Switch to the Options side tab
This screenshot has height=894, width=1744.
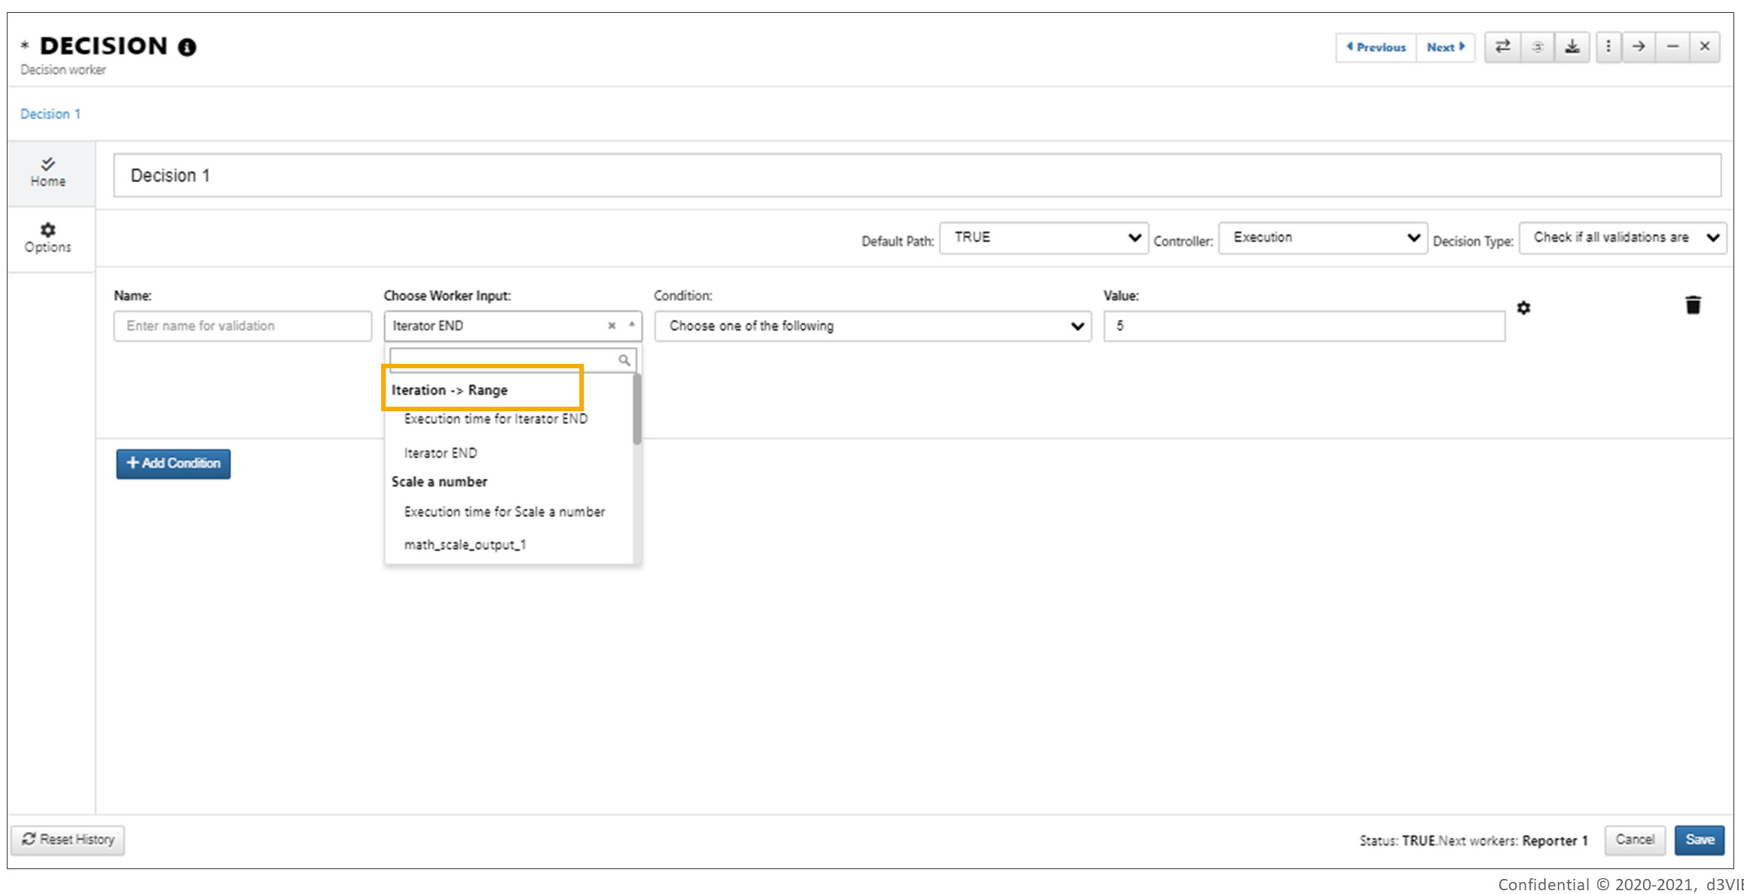pos(48,238)
